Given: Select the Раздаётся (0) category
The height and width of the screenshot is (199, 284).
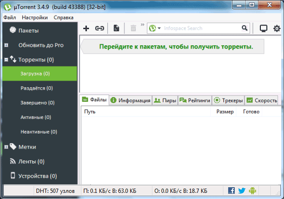Looking at the screenshot, I should pos(36,88).
